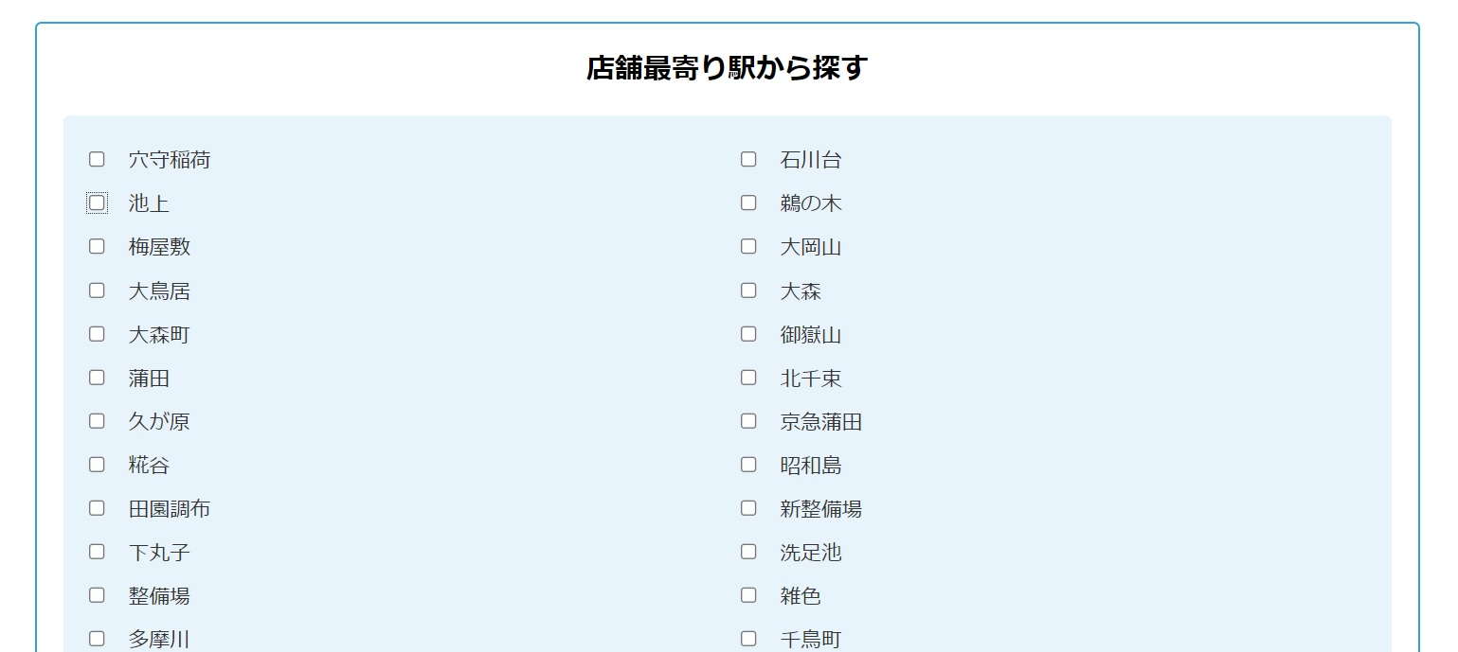
Task: Toggle the 大岡山 station checkbox
Action: [x=748, y=246]
